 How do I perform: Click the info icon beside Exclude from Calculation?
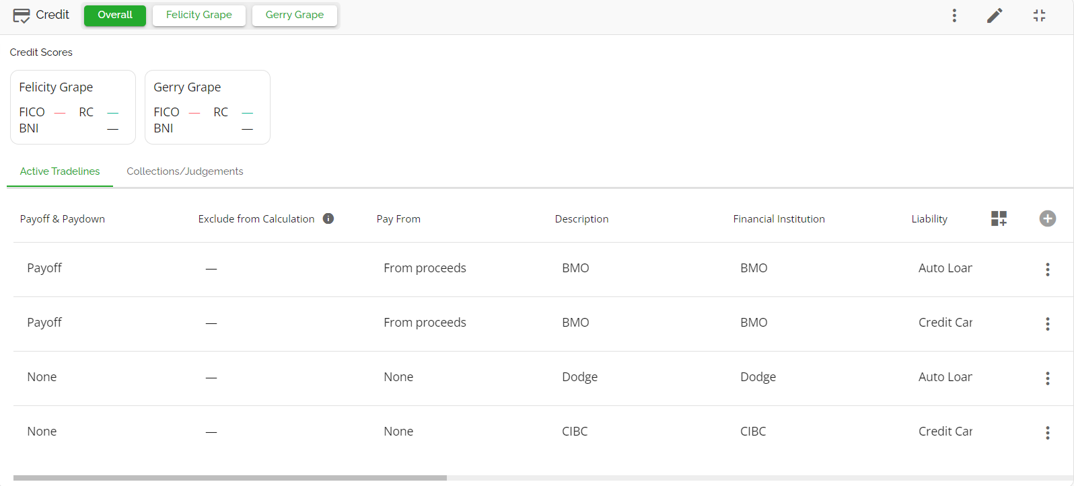coord(328,218)
